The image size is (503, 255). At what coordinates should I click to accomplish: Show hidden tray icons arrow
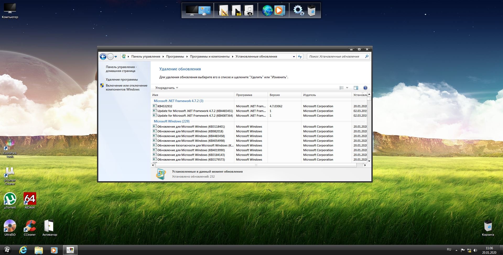[456, 250]
